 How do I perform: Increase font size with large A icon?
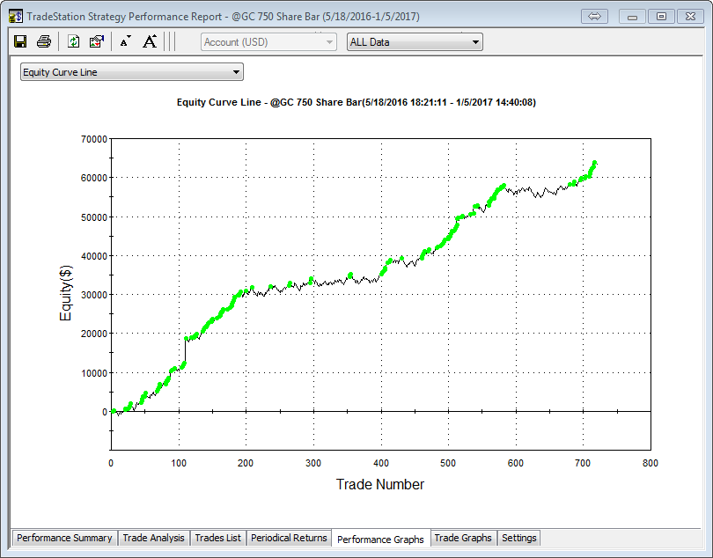(x=150, y=41)
